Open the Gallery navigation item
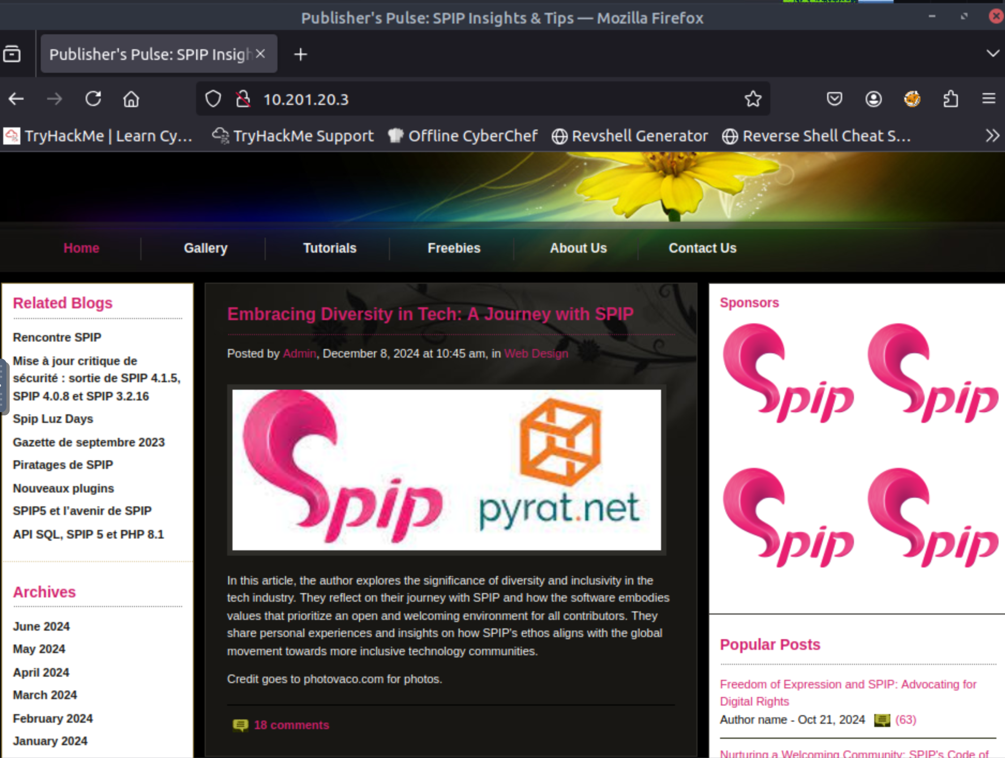Image resolution: width=1005 pixels, height=758 pixels. pos(206,248)
